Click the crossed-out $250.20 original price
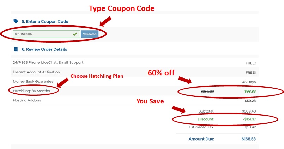 click(x=207, y=91)
